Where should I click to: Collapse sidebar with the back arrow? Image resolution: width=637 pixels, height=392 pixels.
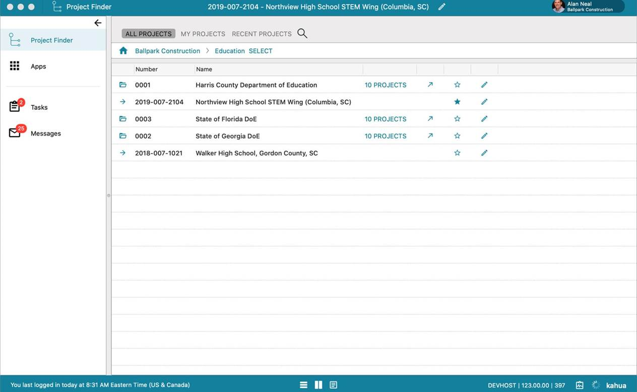pos(98,23)
